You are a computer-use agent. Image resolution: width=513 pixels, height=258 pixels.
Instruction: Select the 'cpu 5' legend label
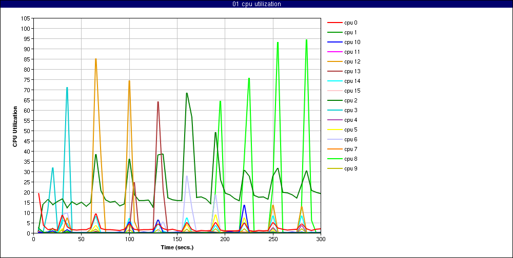tap(351, 130)
